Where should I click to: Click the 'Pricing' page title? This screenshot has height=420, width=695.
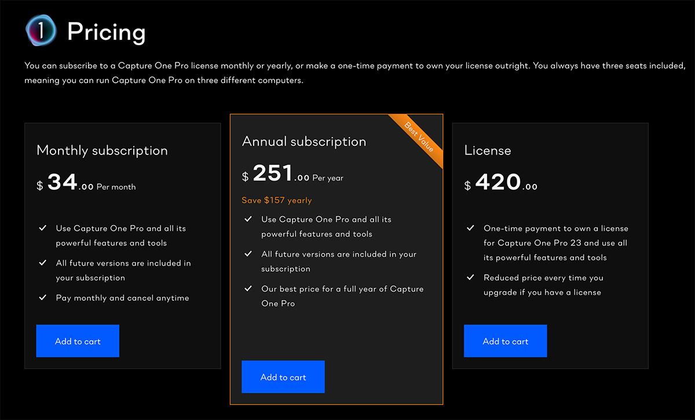pos(106,32)
